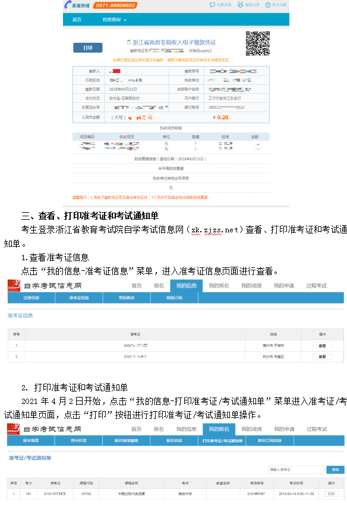Viewport: 347px width, 508px height.
Task: Click the QR code on payment voucher
Action: point(258,43)
